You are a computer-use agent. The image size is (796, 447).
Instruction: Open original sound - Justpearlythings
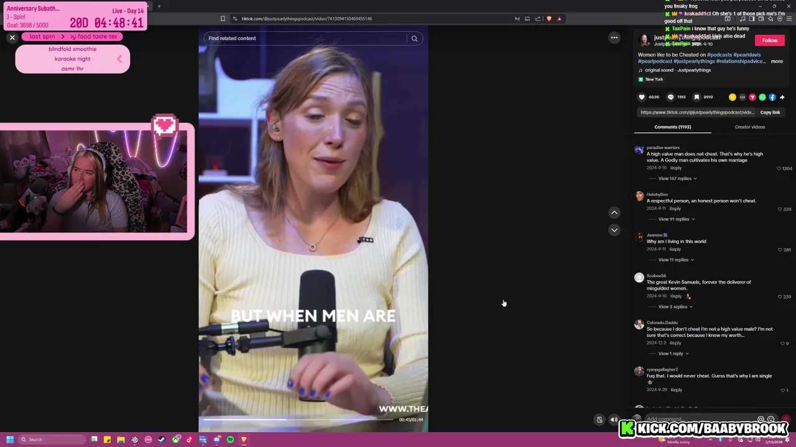pyautogui.click(x=677, y=70)
